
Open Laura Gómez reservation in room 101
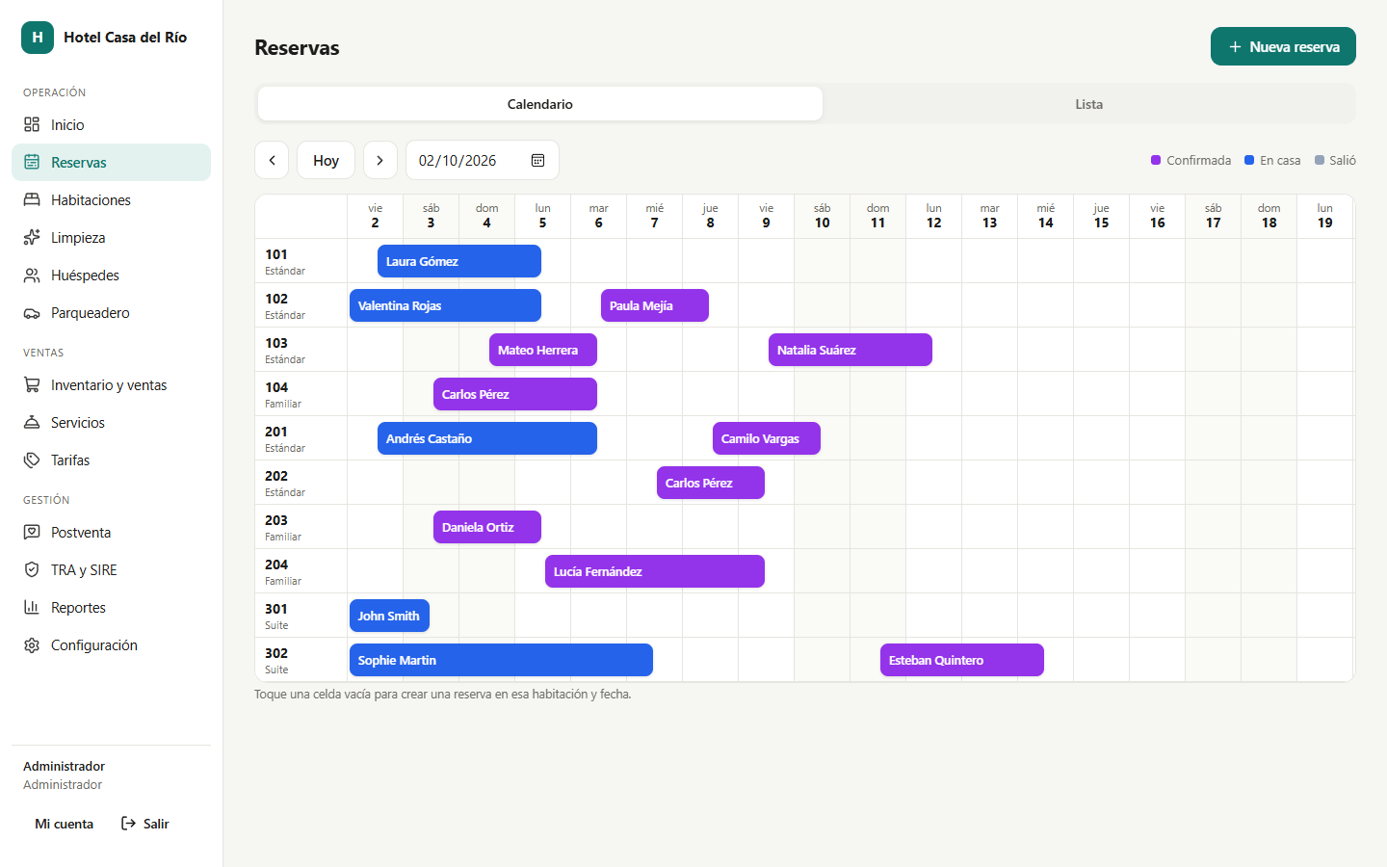click(459, 261)
